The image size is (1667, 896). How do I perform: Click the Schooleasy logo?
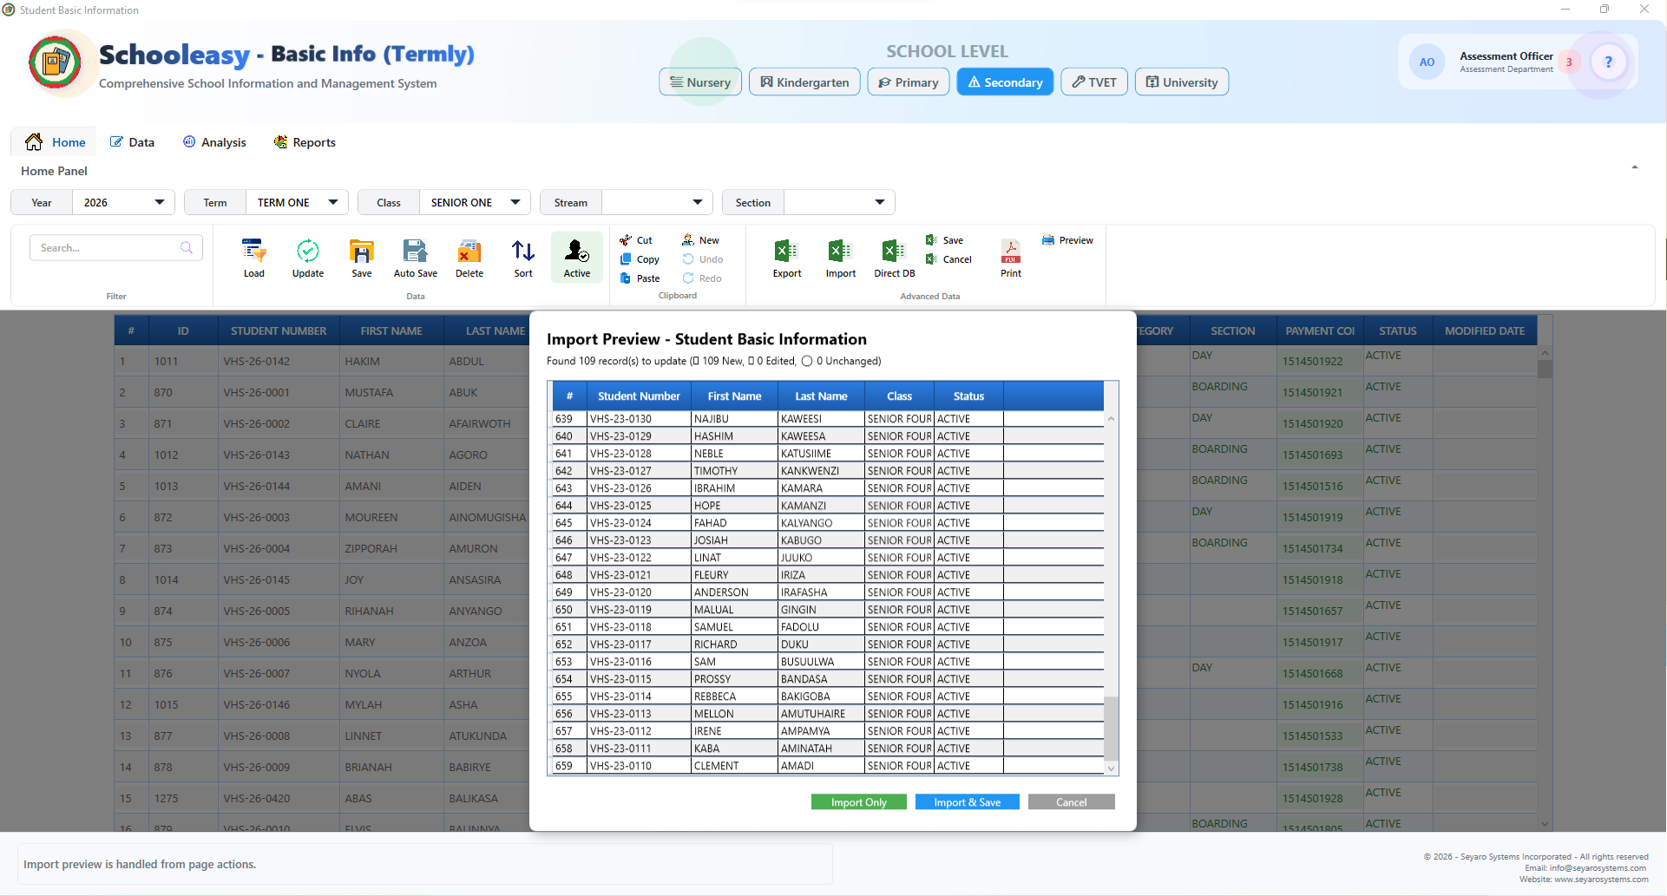coord(56,62)
